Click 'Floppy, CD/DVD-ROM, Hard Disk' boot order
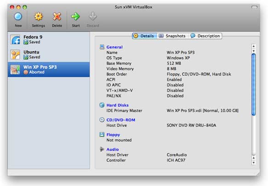Viewport: 268px width, 186px height. 199,74
